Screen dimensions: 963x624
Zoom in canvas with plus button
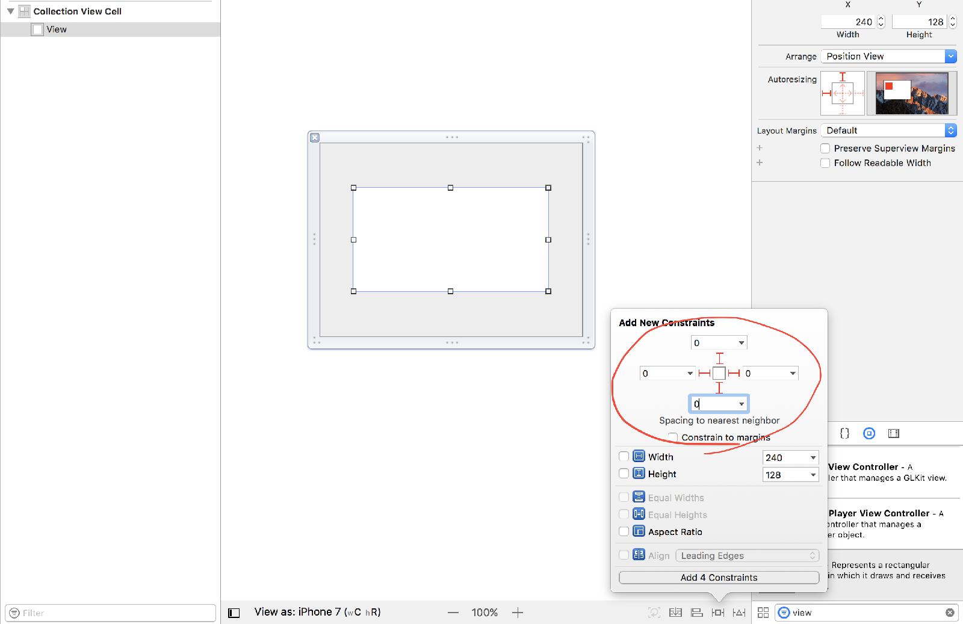pyautogui.click(x=518, y=613)
